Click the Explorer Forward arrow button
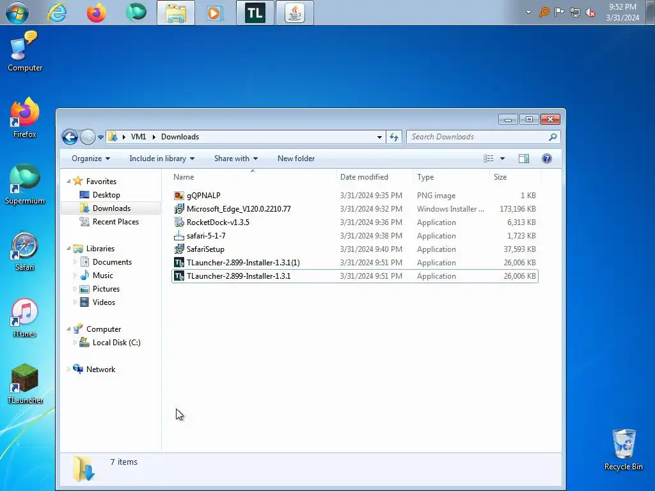 coord(87,137)
